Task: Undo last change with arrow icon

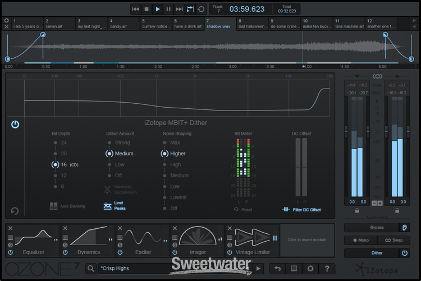Action: pos(278,269)
